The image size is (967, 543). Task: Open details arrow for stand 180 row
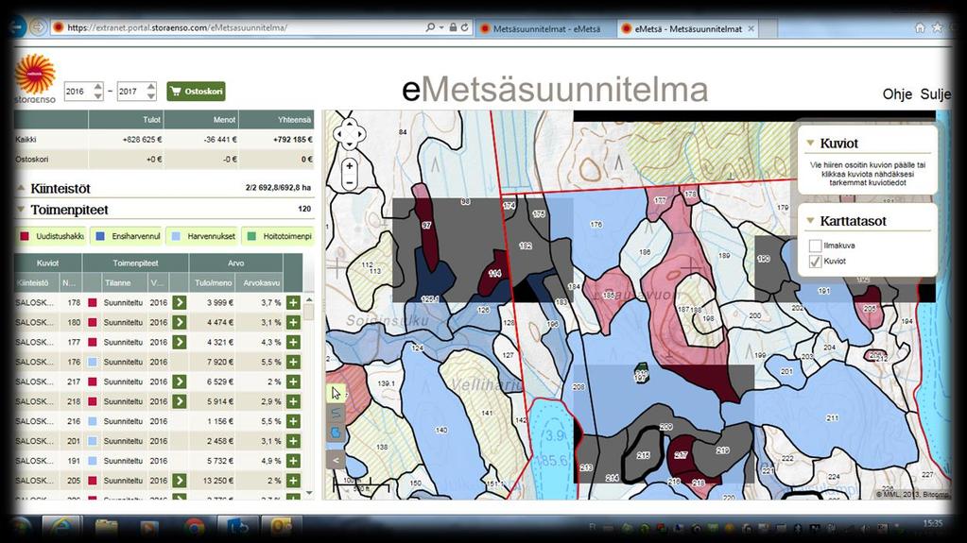(x=179, y=322)
